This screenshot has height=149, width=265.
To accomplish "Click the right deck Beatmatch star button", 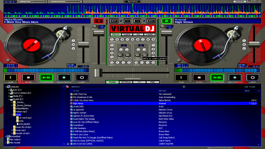I will point(234,77).
